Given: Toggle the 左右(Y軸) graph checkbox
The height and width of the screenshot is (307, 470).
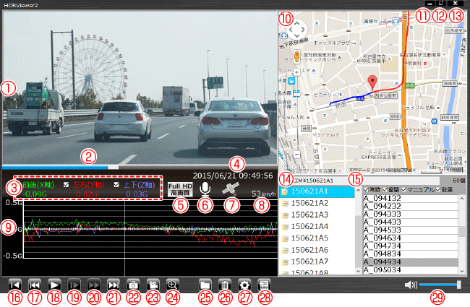Looking at the screenshot, I should [x=67, y=185].
